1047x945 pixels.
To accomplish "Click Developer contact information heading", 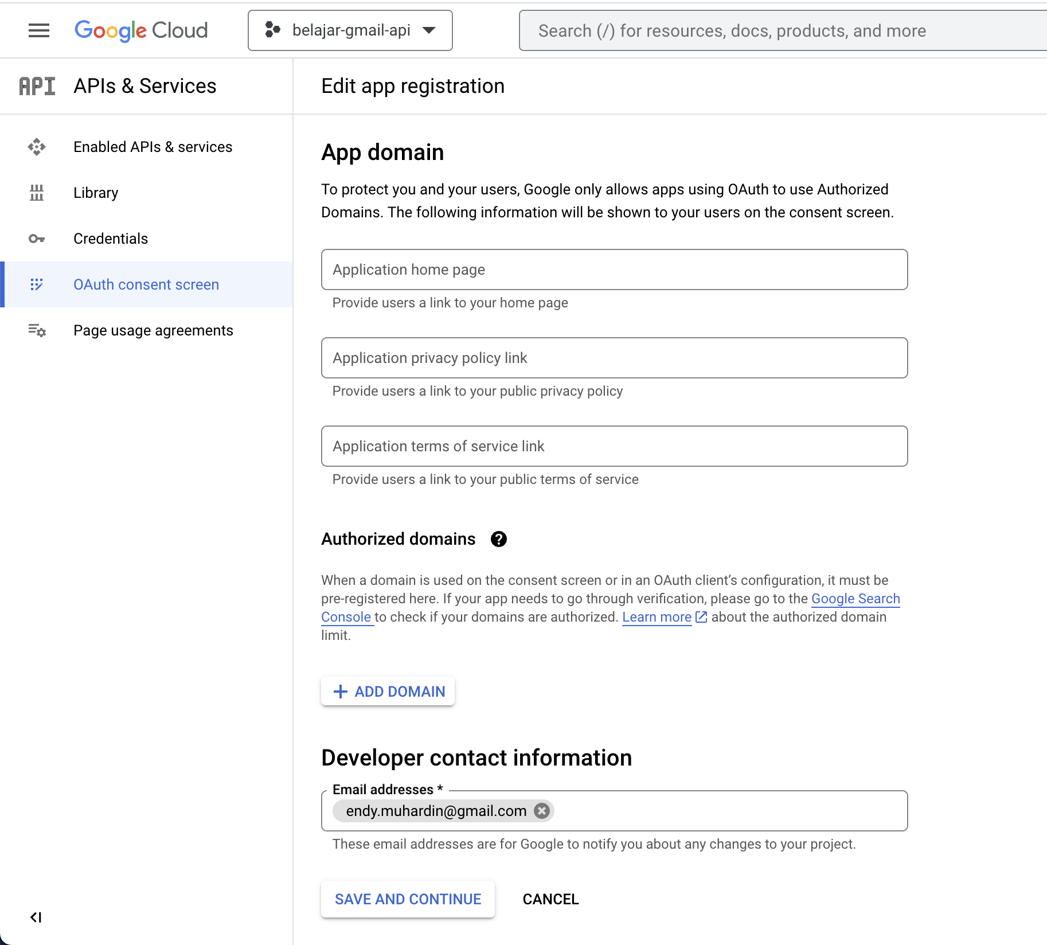I will click(x=476, y=758).
